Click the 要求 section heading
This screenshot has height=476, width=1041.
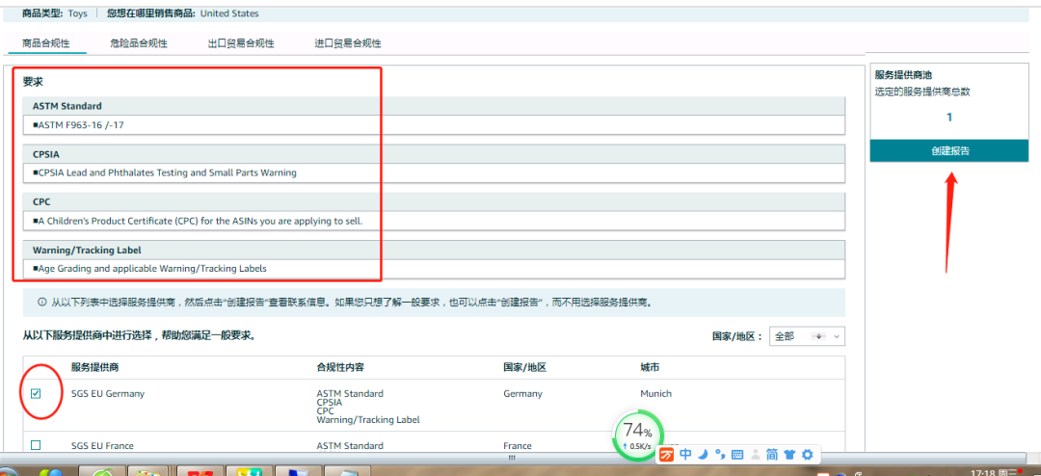point(33,82)
